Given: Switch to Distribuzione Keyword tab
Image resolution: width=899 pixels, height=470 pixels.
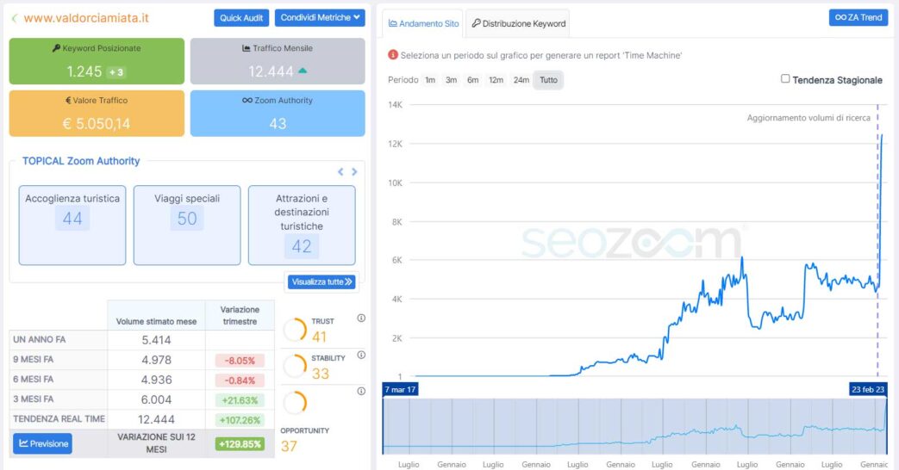Looking at the screenshot, I should tap(518, 23).
